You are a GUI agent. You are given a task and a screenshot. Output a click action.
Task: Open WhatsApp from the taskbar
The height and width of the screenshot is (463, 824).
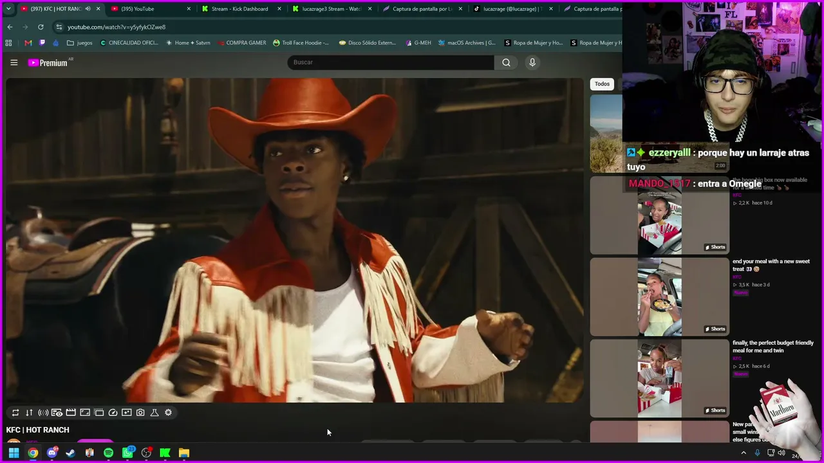(127, 453)
